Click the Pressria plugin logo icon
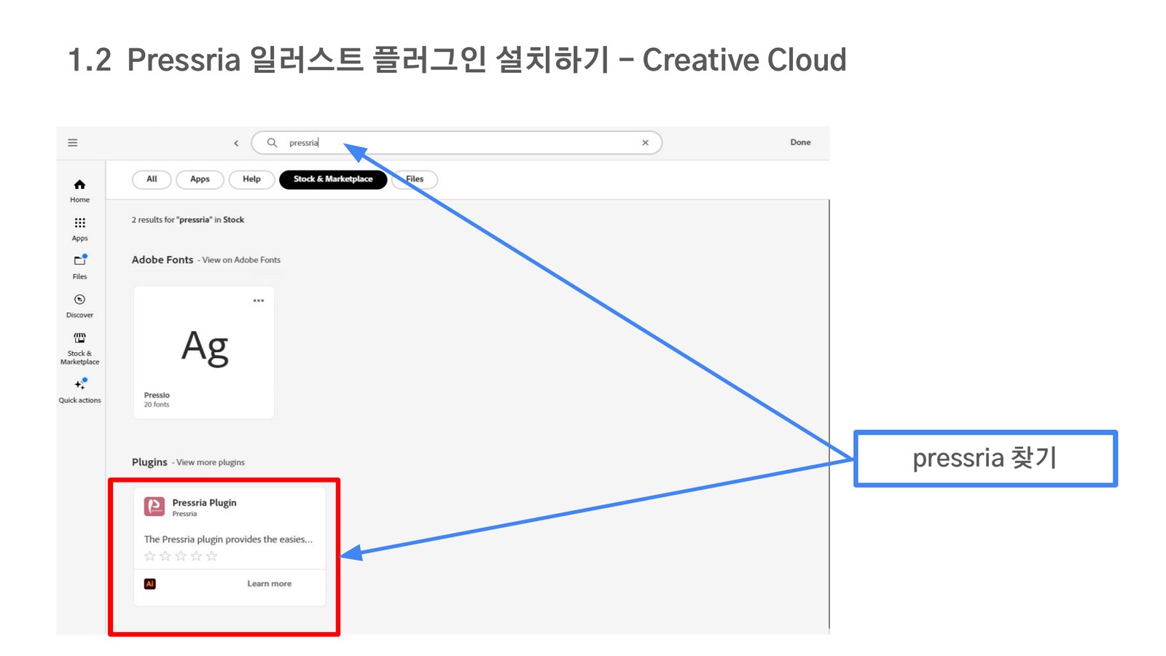 [x=154, y=507]
